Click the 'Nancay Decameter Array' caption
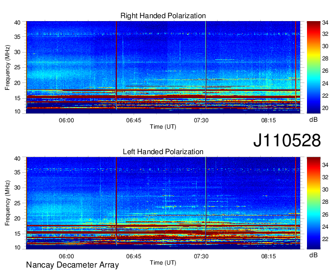 coord(72,265)
